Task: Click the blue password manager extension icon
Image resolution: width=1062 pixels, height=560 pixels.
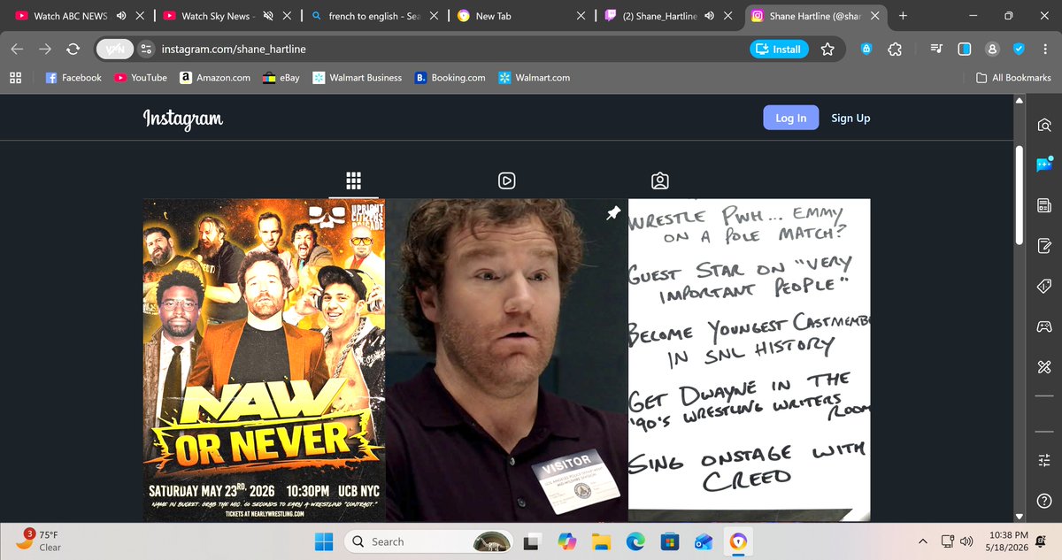Action: (868, 50)
